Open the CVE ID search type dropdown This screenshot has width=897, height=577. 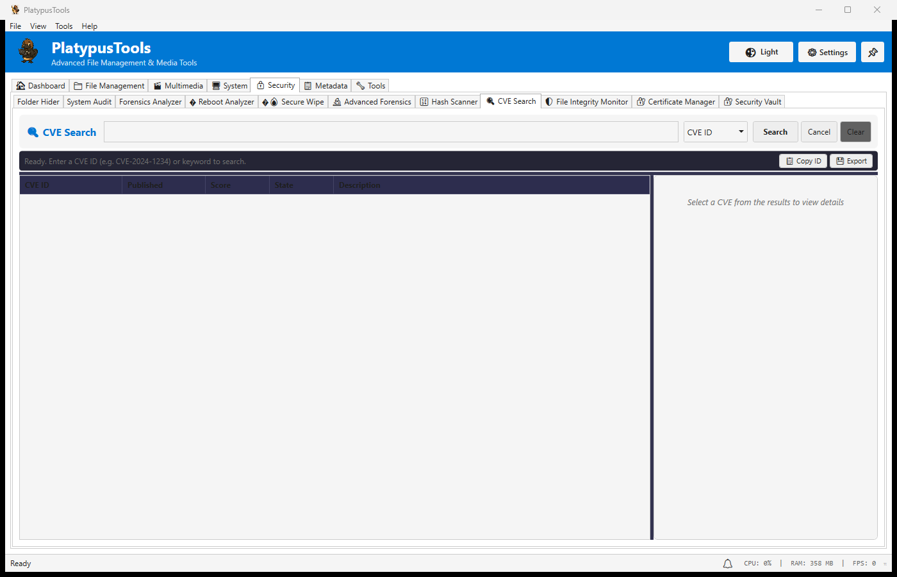715,131
